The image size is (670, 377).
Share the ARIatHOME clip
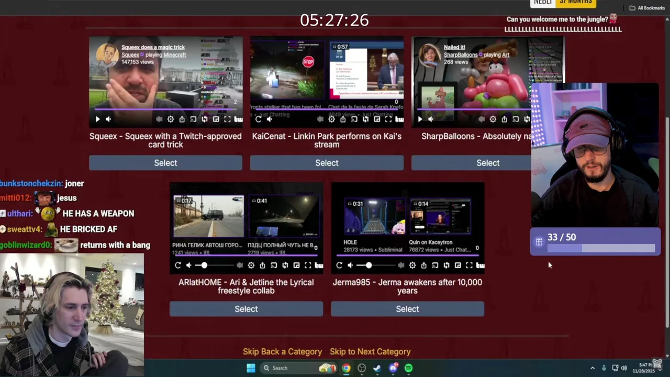(x=262, y=265)
